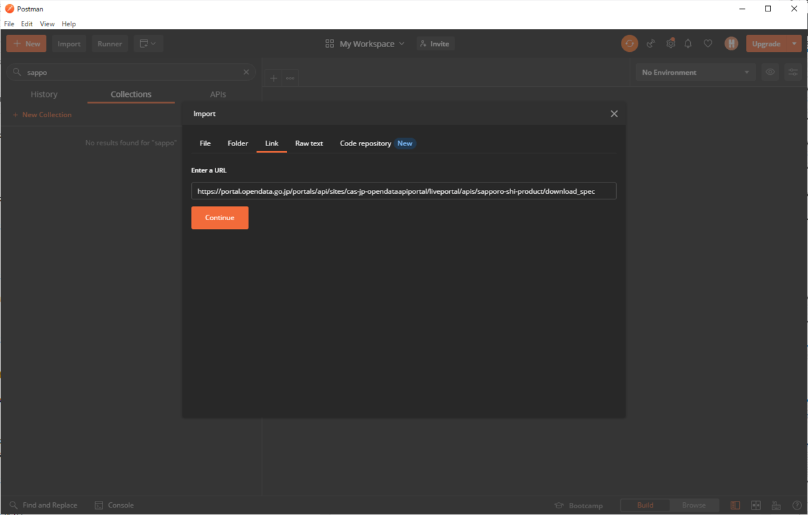808x515 pixels.
Task: Open the help question mark icon
Action: pyautogui.click(x=797, y=505)
